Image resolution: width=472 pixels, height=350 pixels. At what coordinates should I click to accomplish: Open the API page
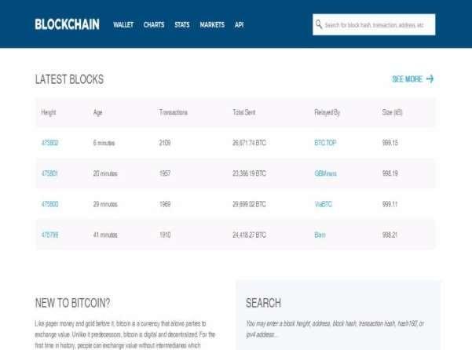click(x=239, y=25)
